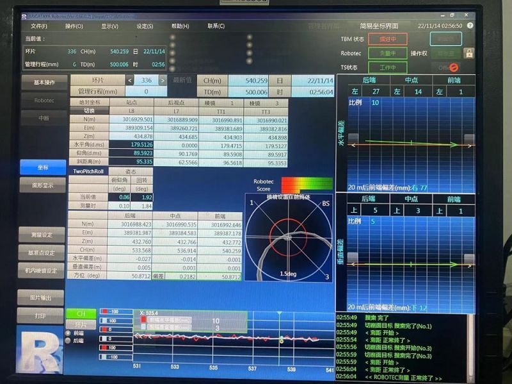The height and width of the screenshot is (384, 512).
Task: Click the 切换 coordinate switch button
Action: [x=90, y=110]
